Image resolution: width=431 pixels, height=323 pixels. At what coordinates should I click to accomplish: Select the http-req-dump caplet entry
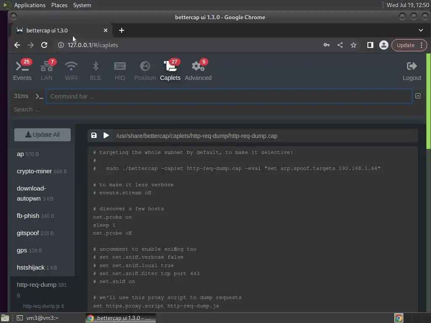(x=43, y=290)
